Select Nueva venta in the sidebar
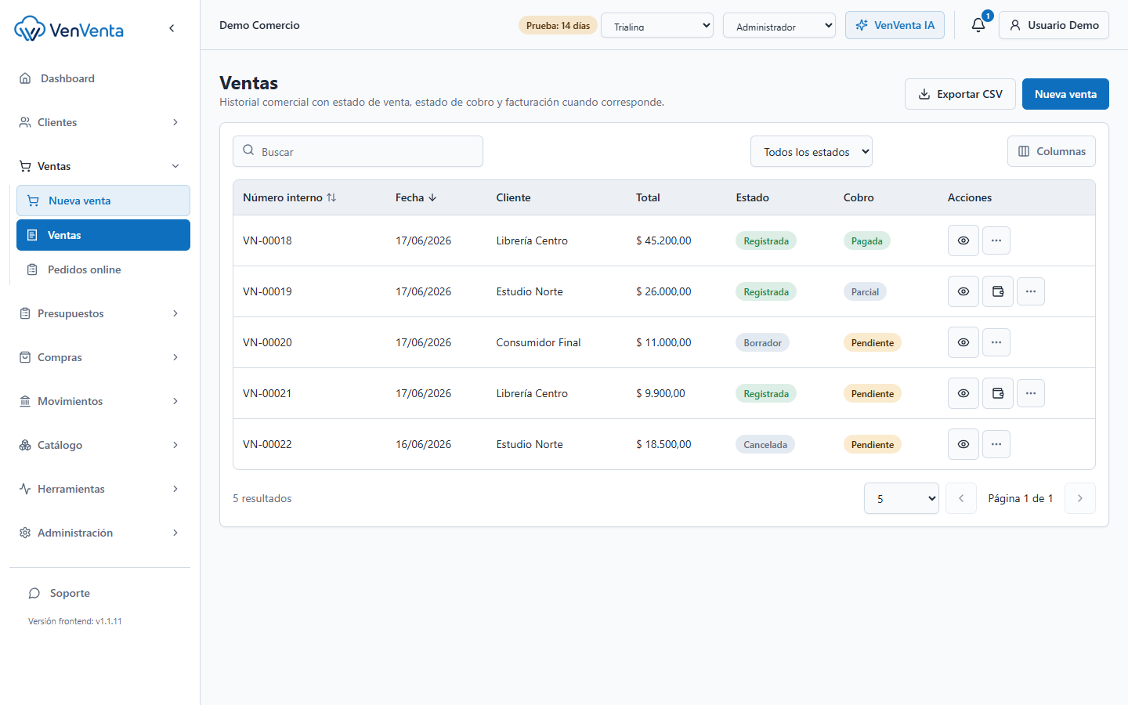 [103, 201]
